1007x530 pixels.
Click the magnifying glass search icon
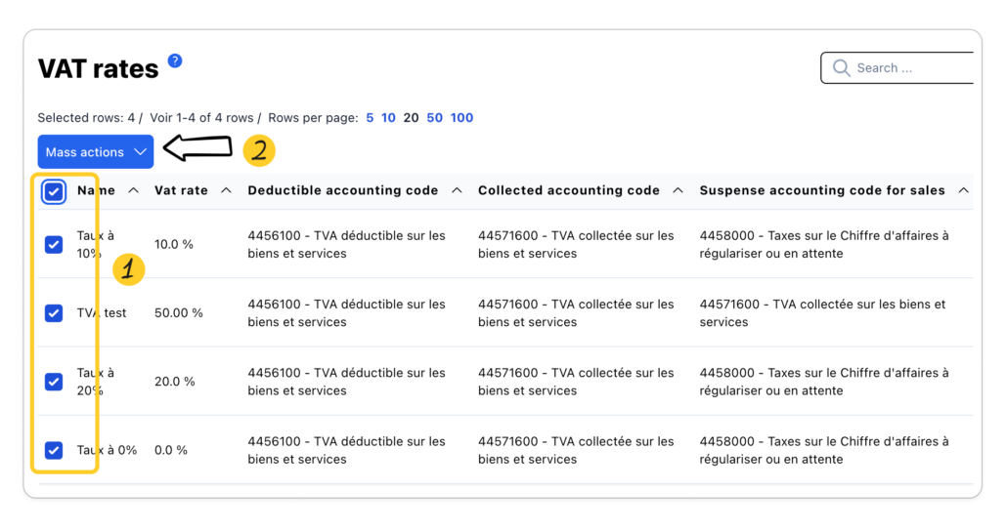[841, 68]
